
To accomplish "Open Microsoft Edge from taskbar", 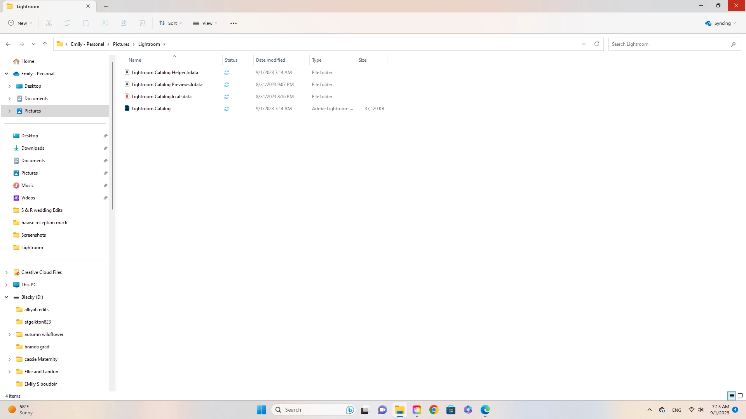I will (x=485, y=410).
